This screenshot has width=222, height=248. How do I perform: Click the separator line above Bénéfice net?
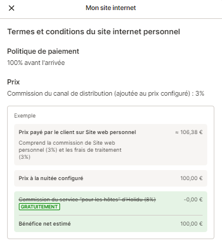click(111, 216)
